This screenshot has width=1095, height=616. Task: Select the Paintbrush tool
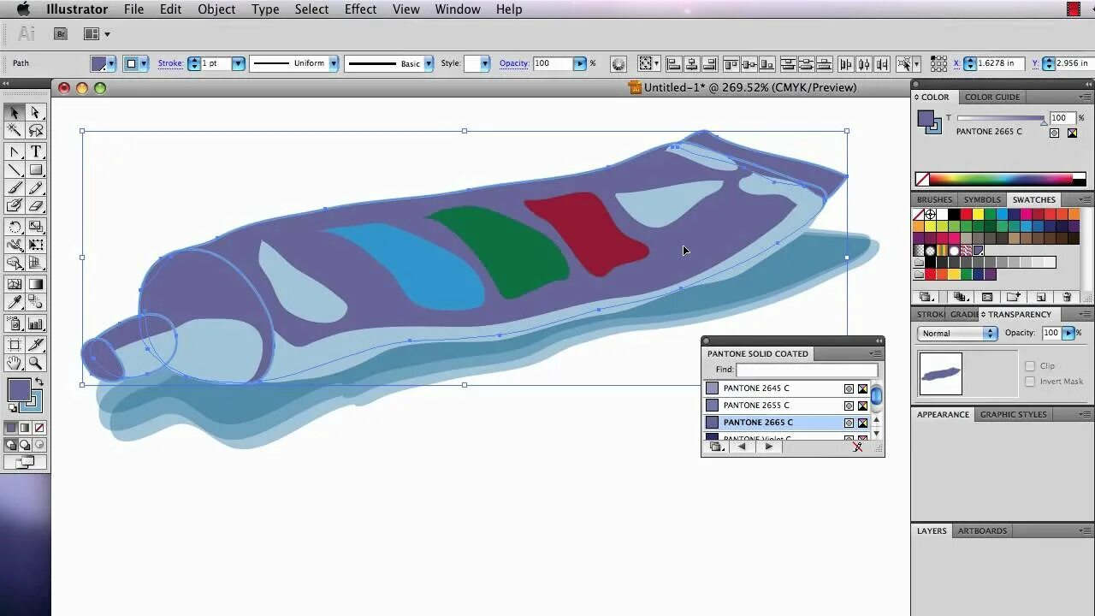15,188
